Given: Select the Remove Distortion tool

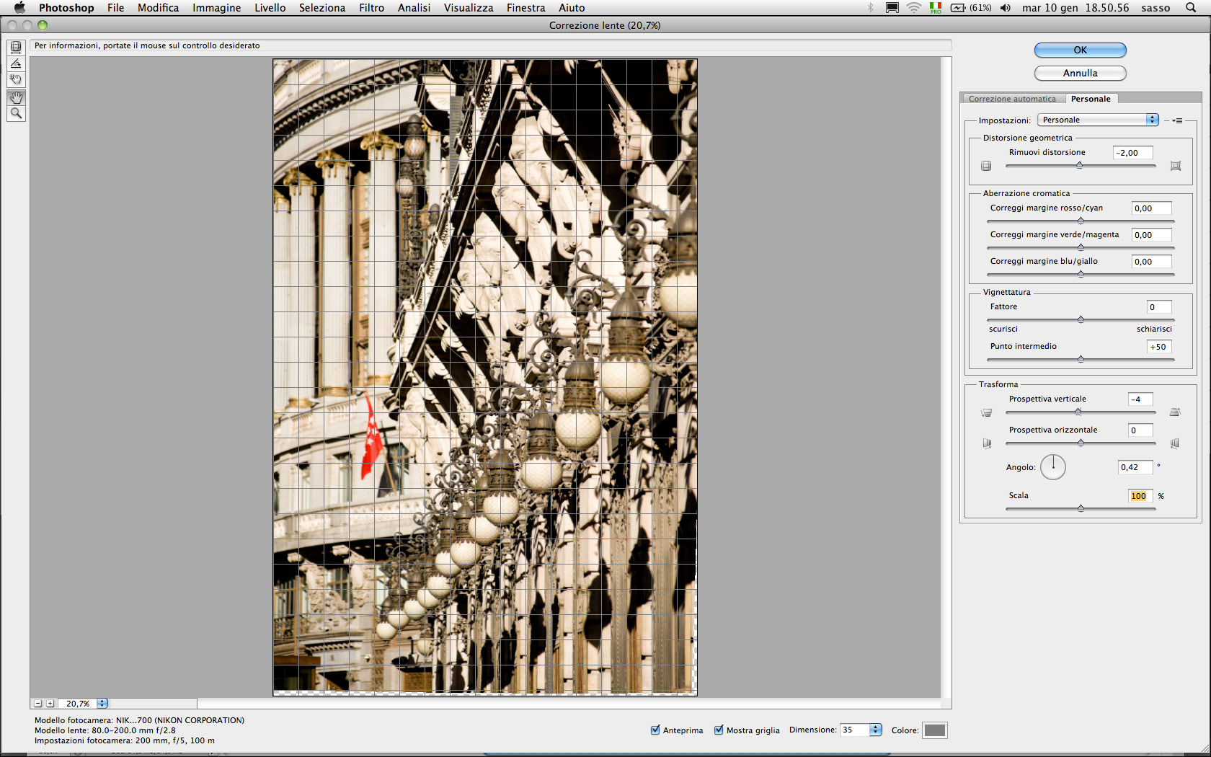Looking at the screenshot, I should pos(16,48).
